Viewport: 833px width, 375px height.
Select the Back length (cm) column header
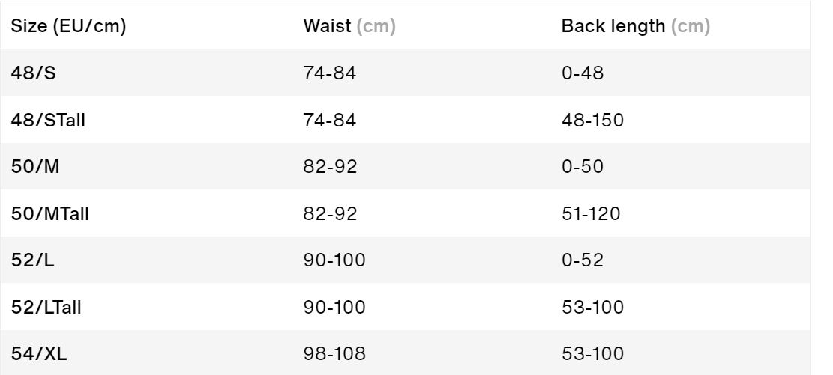635,26
